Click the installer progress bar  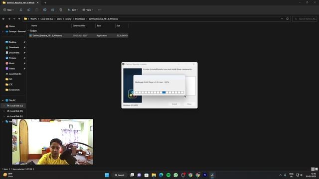pos(159,92)
